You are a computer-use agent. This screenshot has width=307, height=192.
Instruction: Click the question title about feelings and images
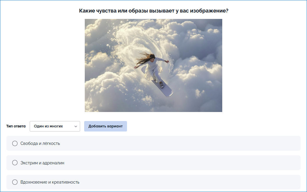[x=153, y=11]
